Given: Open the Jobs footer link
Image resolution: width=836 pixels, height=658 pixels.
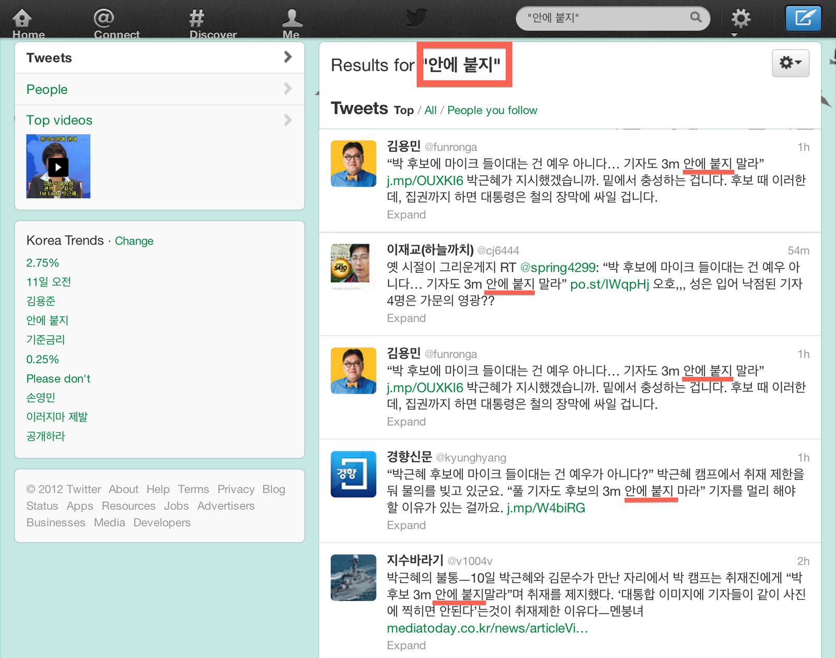Looking at the screenshot, I should (176, 506).
